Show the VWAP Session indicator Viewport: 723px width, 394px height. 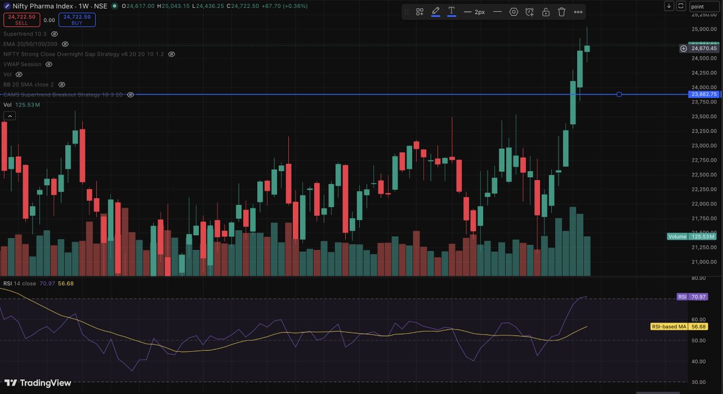click(49, 64)
